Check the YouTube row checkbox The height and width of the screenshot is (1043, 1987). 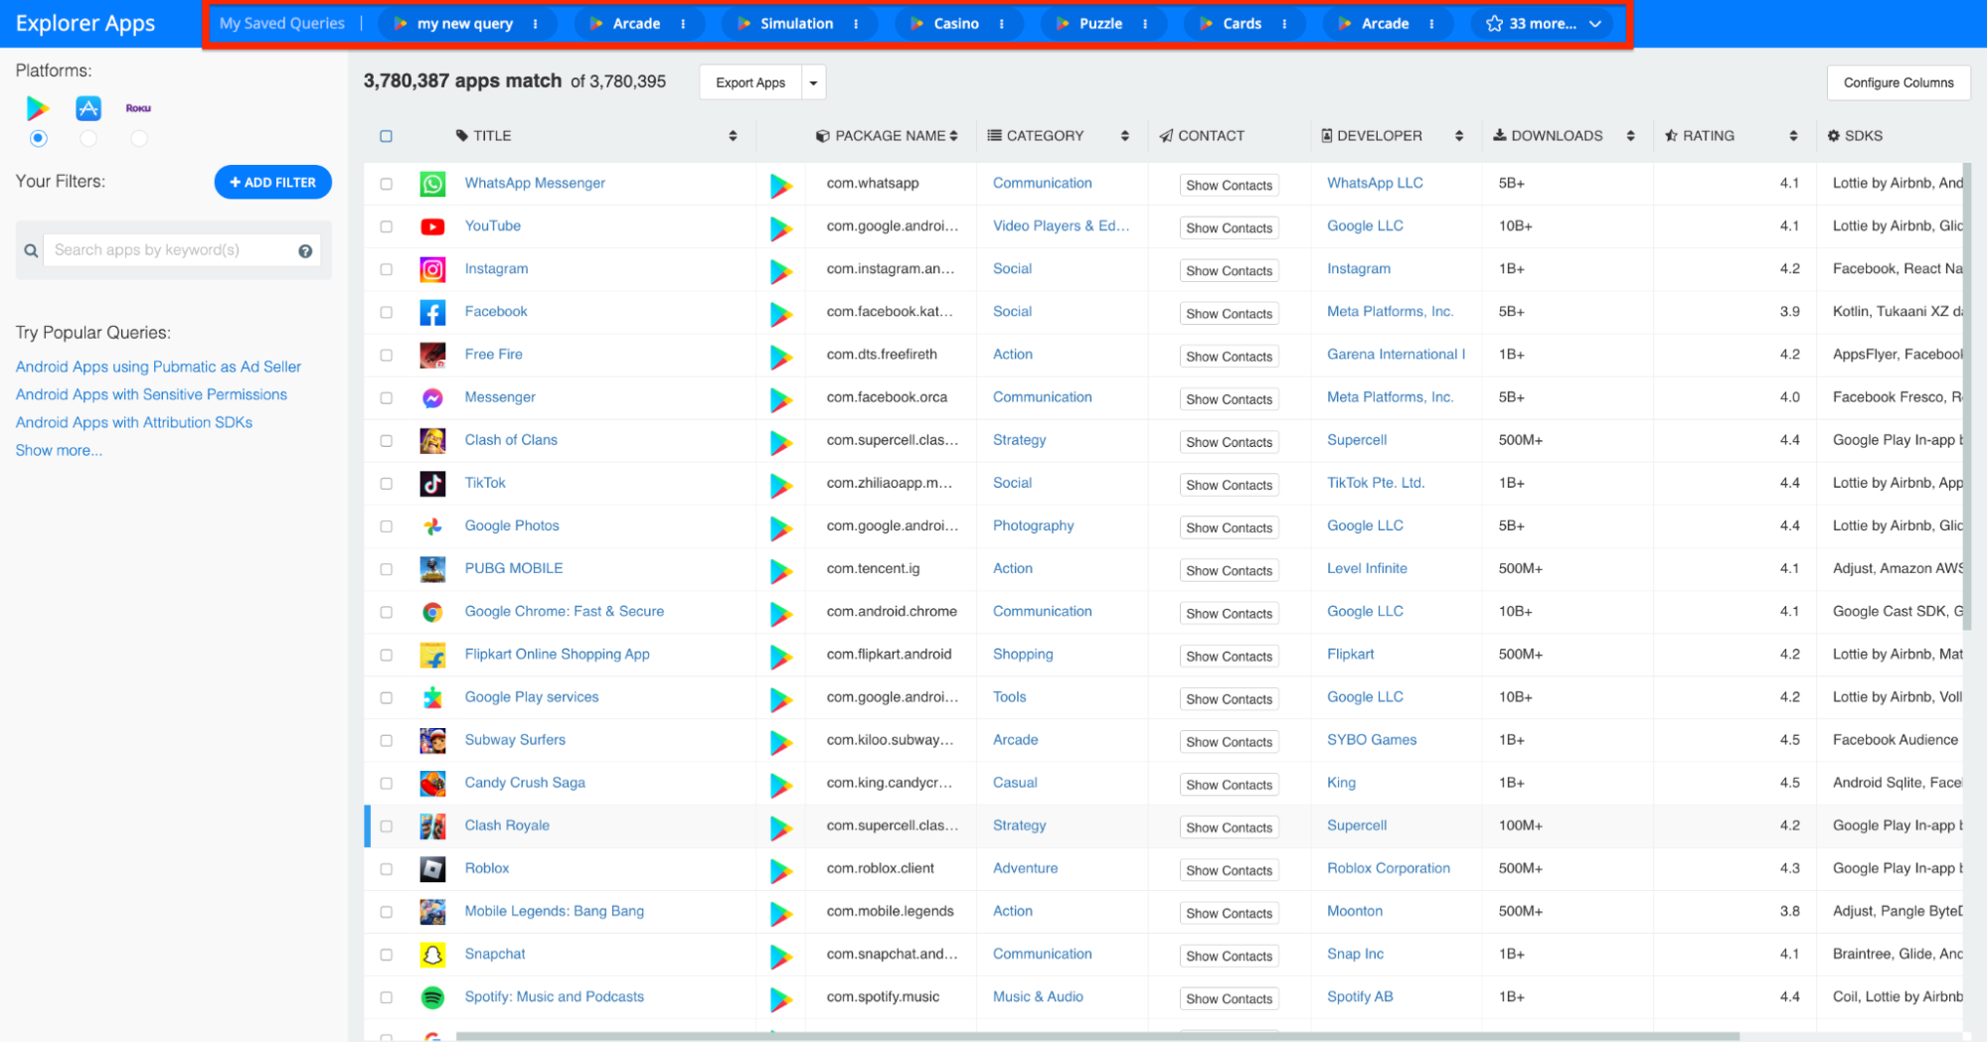tap(387, 226)
